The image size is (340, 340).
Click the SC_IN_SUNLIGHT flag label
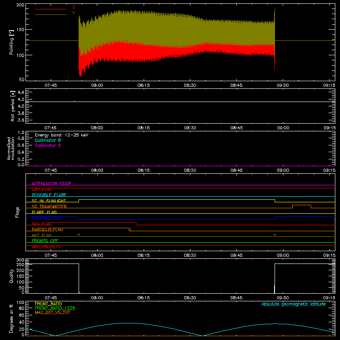point(49,201)
